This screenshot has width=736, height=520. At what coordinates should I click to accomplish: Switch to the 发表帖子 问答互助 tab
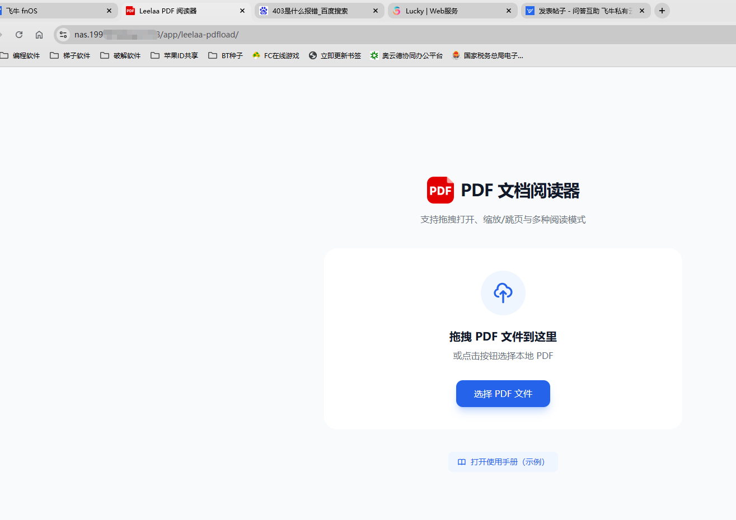(585, 11)
